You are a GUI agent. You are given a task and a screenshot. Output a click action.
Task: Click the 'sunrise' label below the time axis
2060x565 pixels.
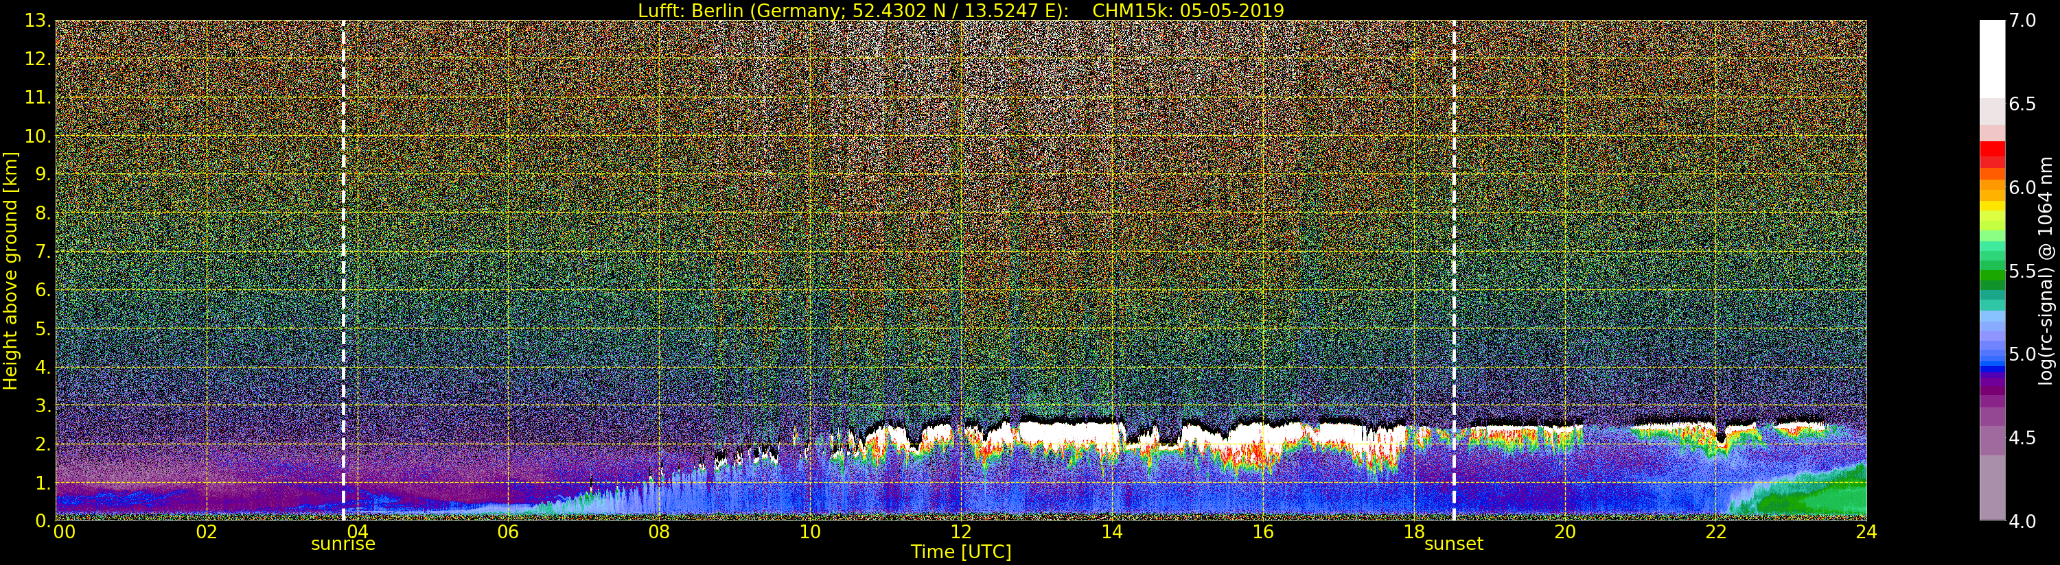tap(343, 544)
